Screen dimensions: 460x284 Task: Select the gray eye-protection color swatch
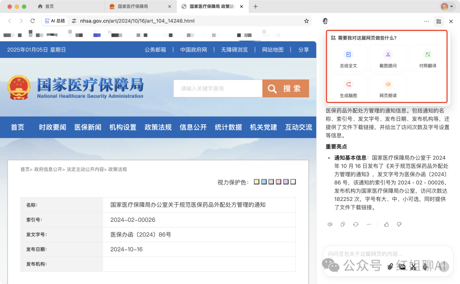(271, 182)
